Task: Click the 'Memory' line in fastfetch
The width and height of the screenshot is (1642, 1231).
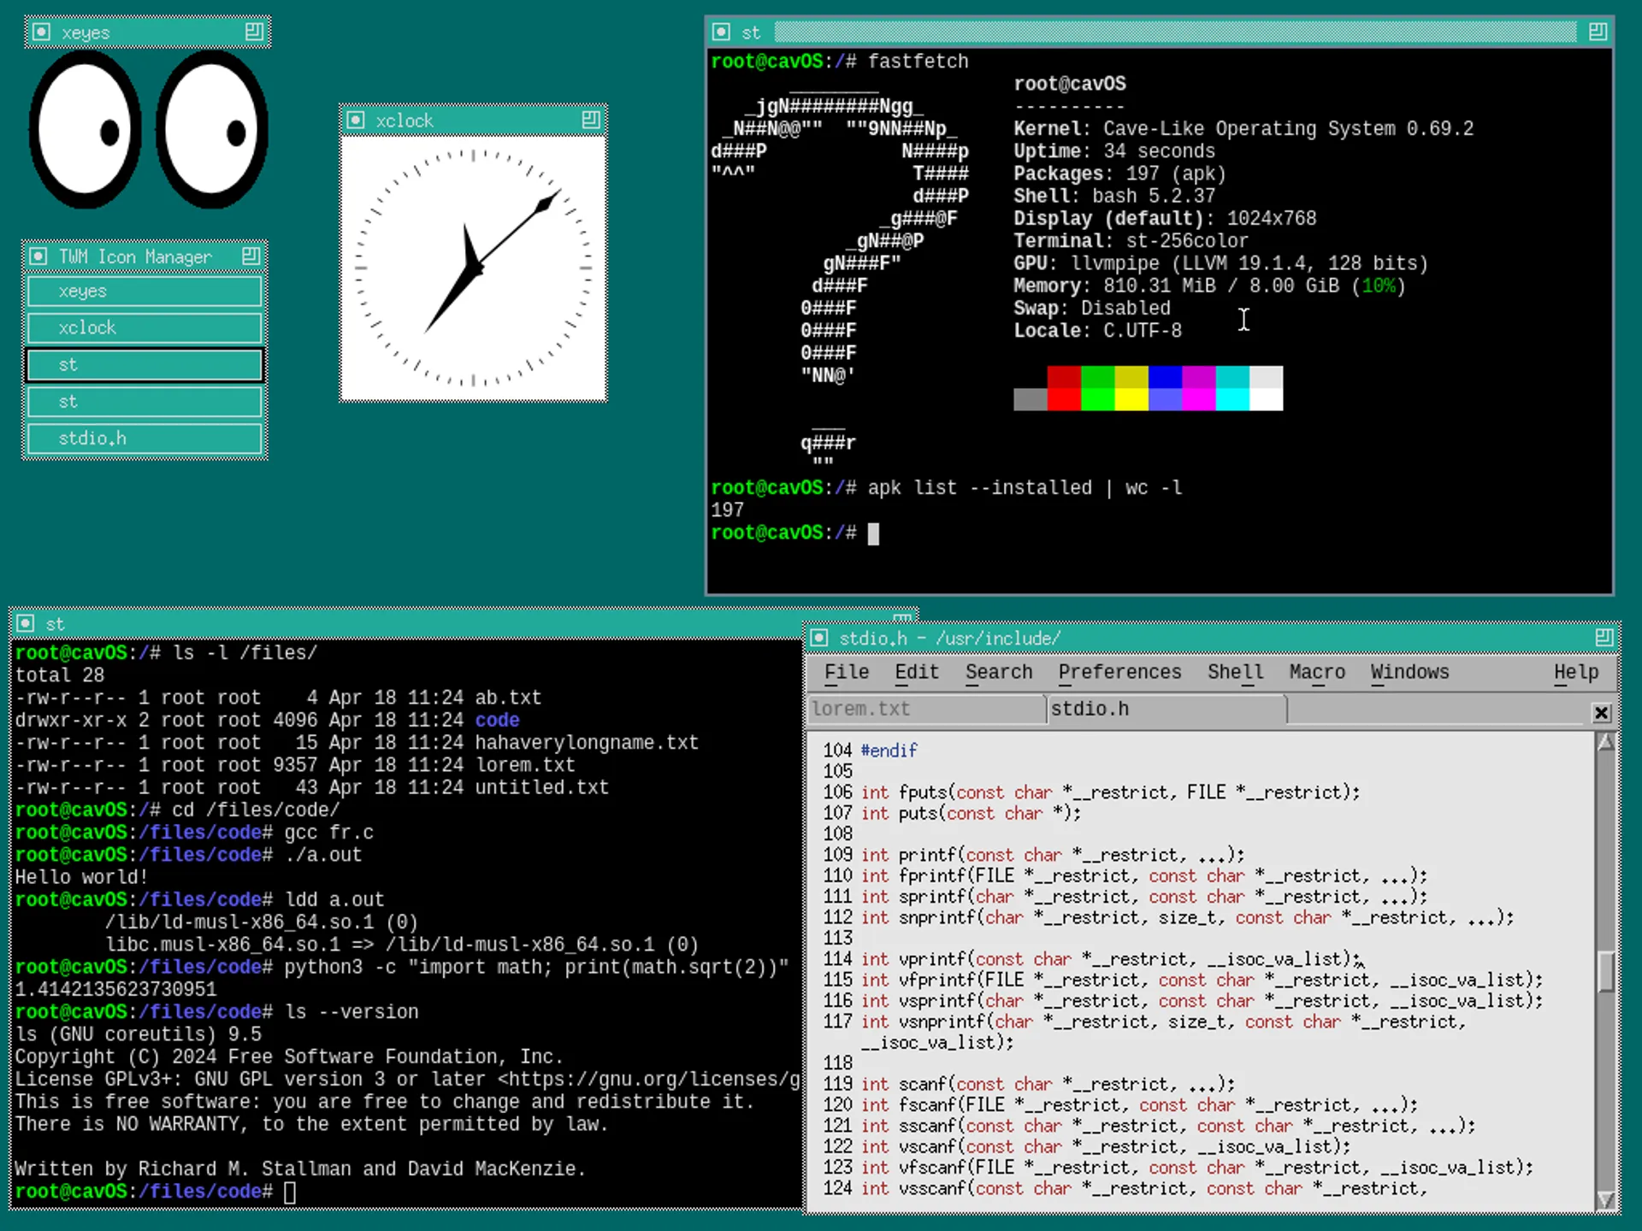Action: (x=1210, y=286)
